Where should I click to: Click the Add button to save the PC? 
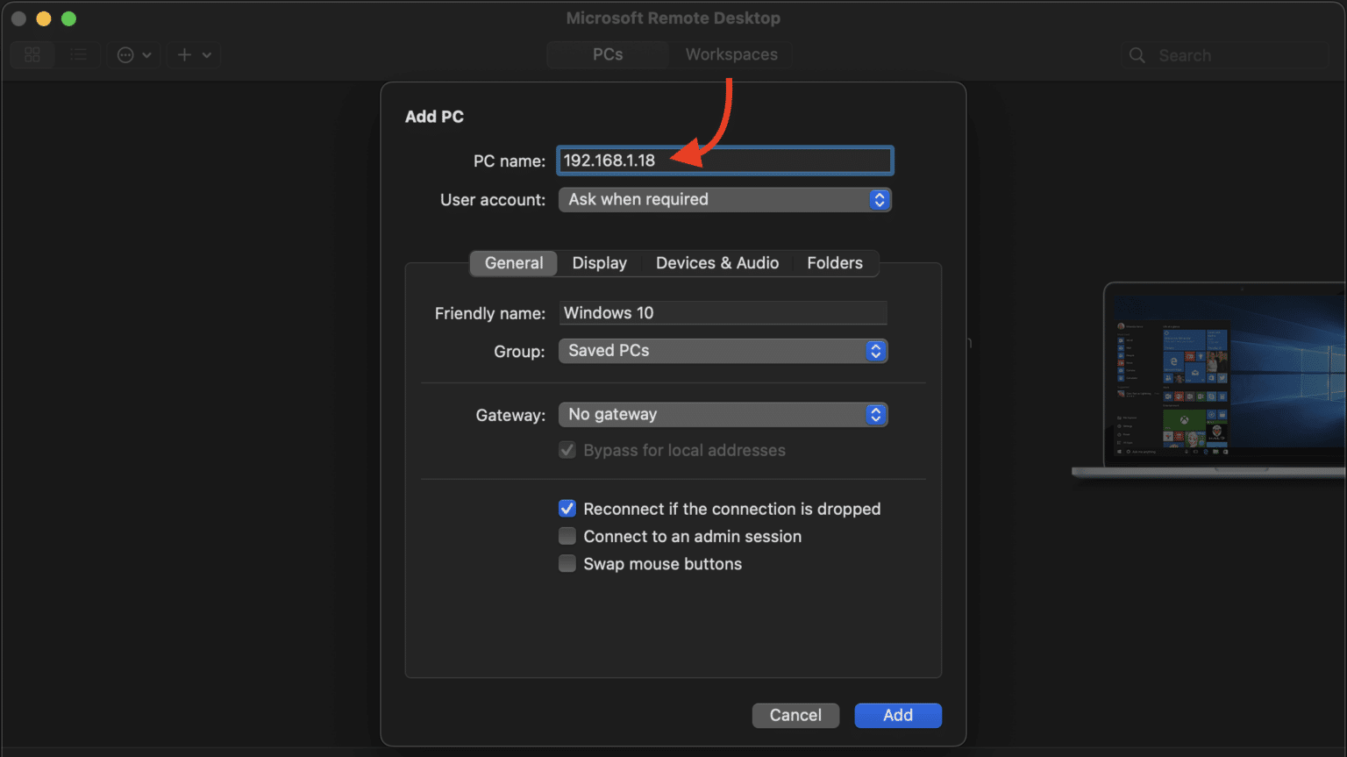pos(898,715)
